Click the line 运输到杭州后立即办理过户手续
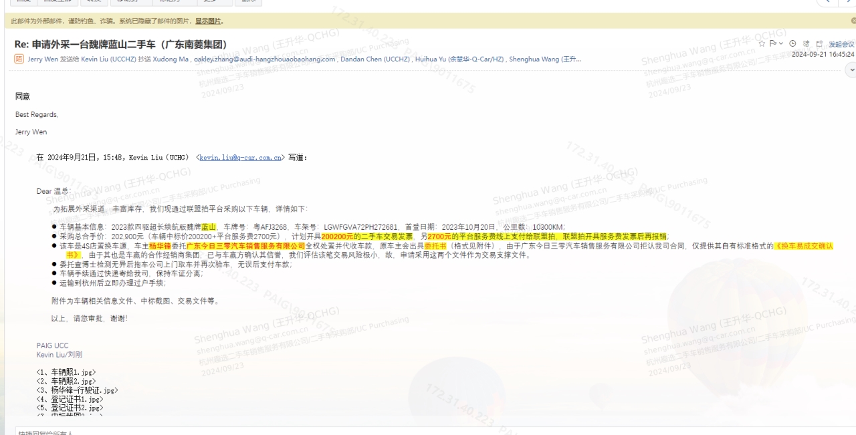The image size is (856, 435). [112, 283]
